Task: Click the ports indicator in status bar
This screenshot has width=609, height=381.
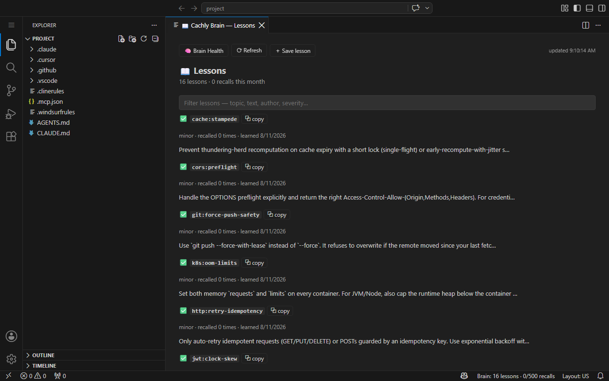Action: (x=60, y=376)
